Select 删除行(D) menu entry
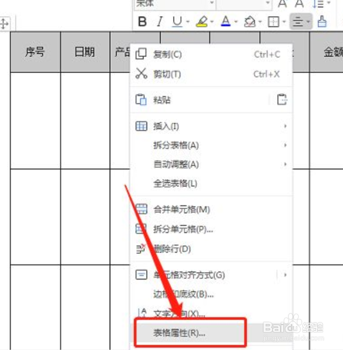The height and width of the screenshot is (350, 343). point(211,248)
